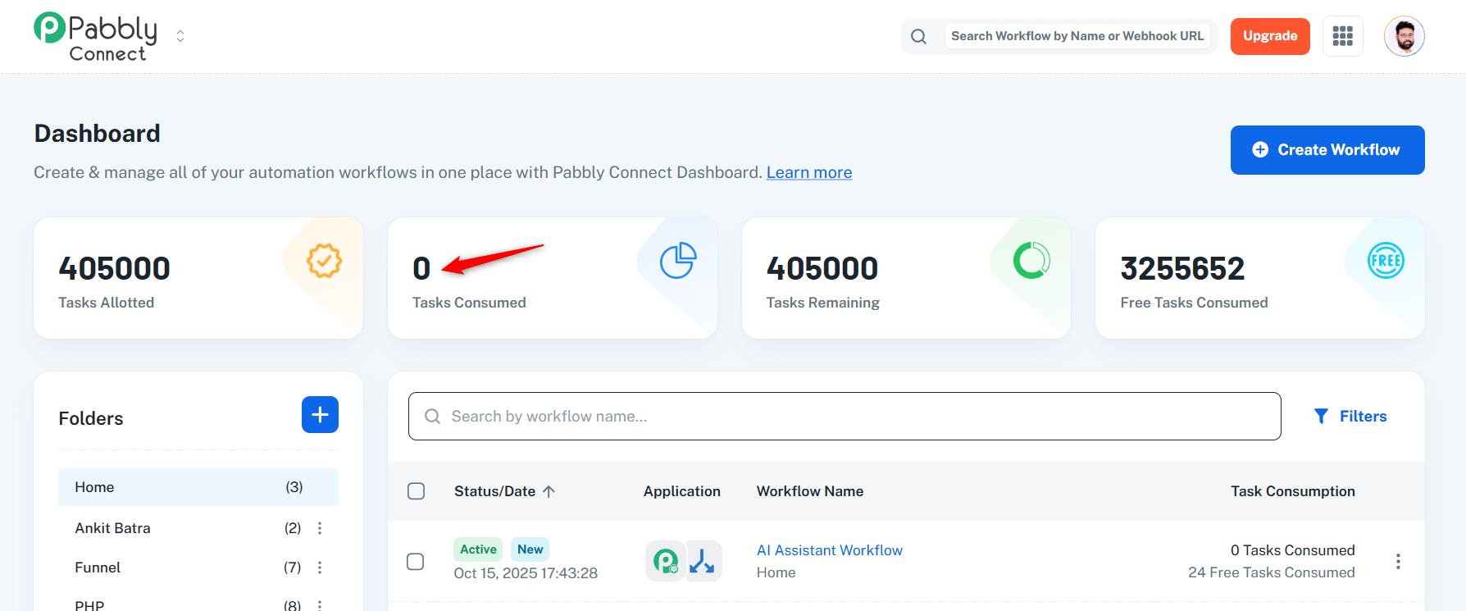Open AI Assistant Workflow row options menu
The image size is (1466, 611).
[1398, 562]
